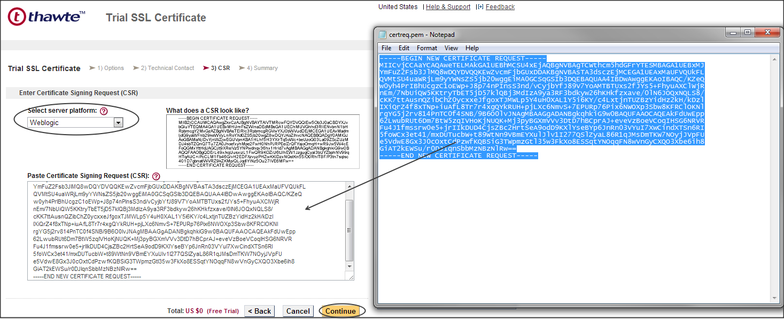Click help icon beside Select server platform
The width and height of the screenshot is (784, 319).
pyautogui.click(x=104, y=111)
